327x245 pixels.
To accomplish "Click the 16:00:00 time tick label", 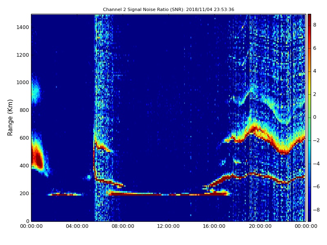I will (214, 226).
